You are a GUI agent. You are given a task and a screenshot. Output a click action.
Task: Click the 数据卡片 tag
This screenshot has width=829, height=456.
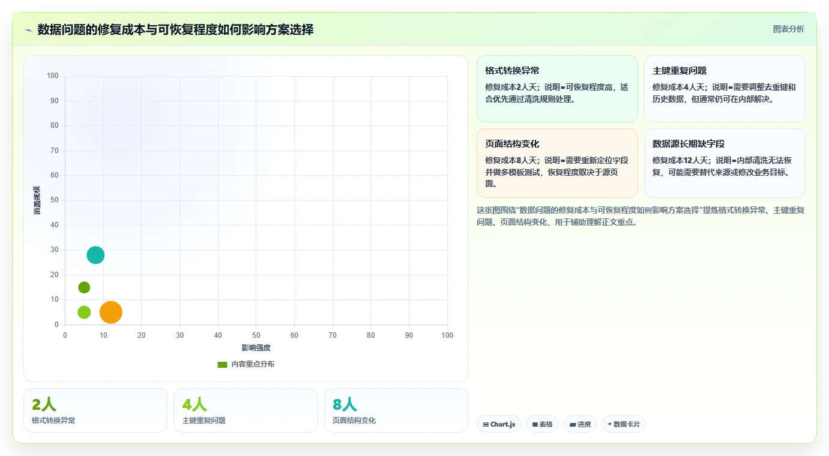click(624, 424)
